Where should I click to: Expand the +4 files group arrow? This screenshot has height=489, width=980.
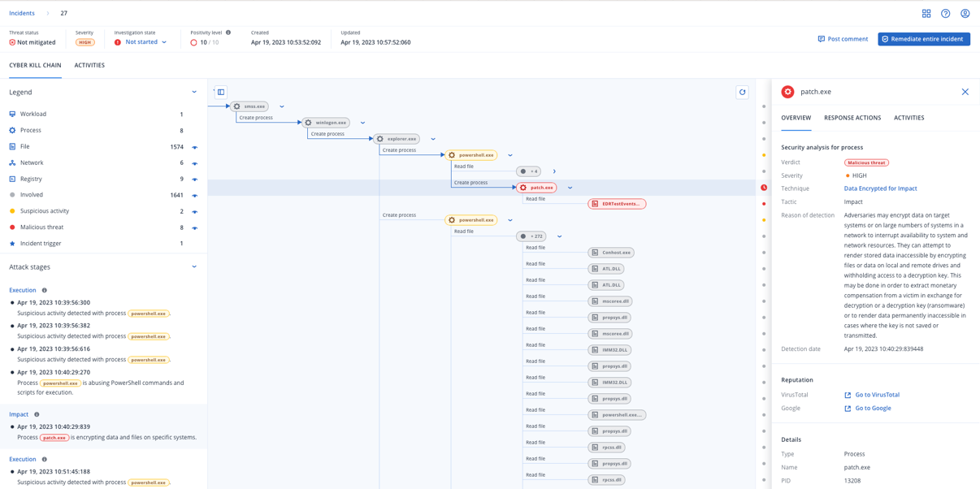[x=554, y=171]
